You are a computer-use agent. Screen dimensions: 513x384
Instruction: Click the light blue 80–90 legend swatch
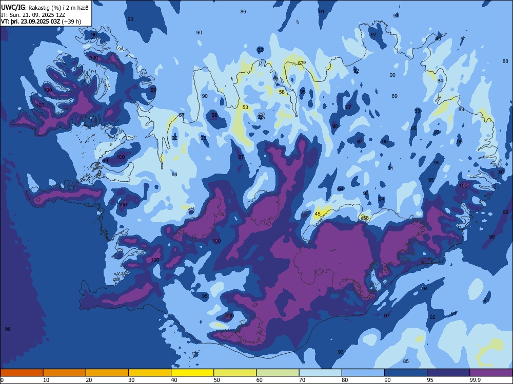(x=363, y=373)
